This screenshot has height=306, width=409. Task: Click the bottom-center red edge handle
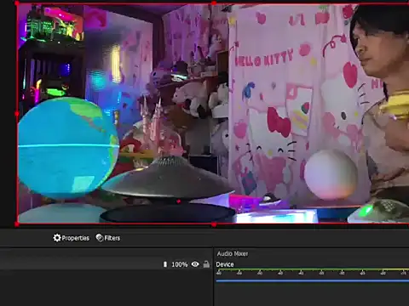[x=214, y=224]
